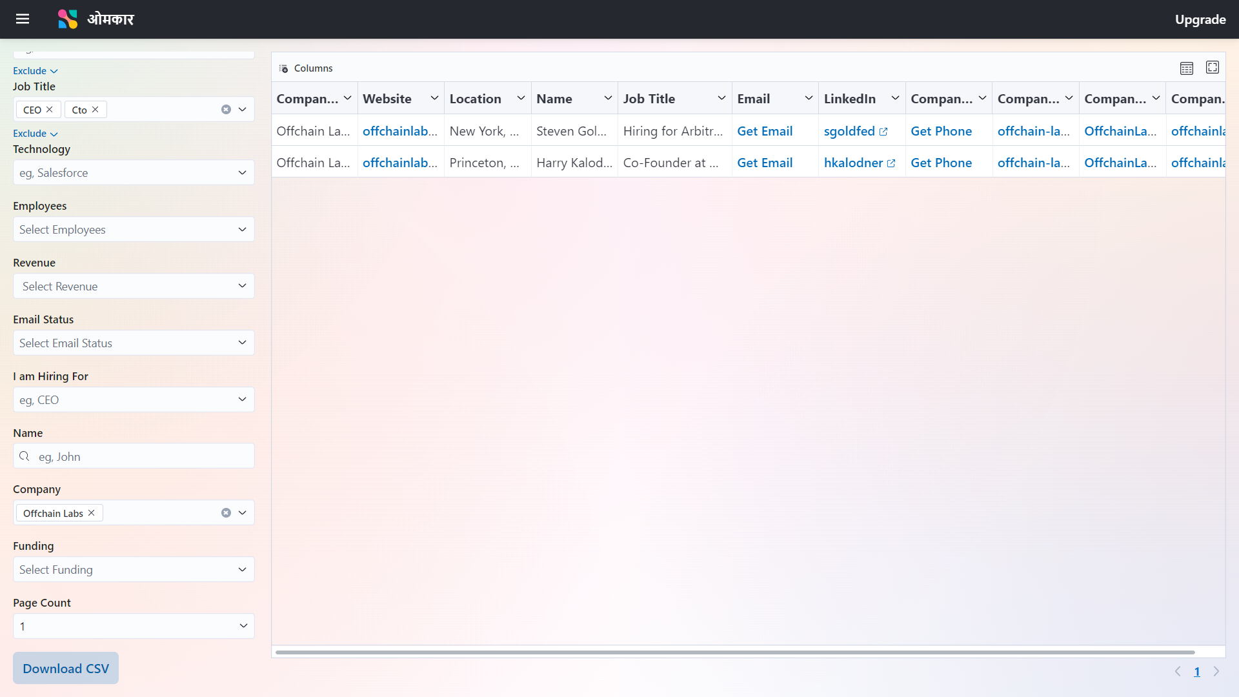Clear all Job Title selections

click(226, 109)
